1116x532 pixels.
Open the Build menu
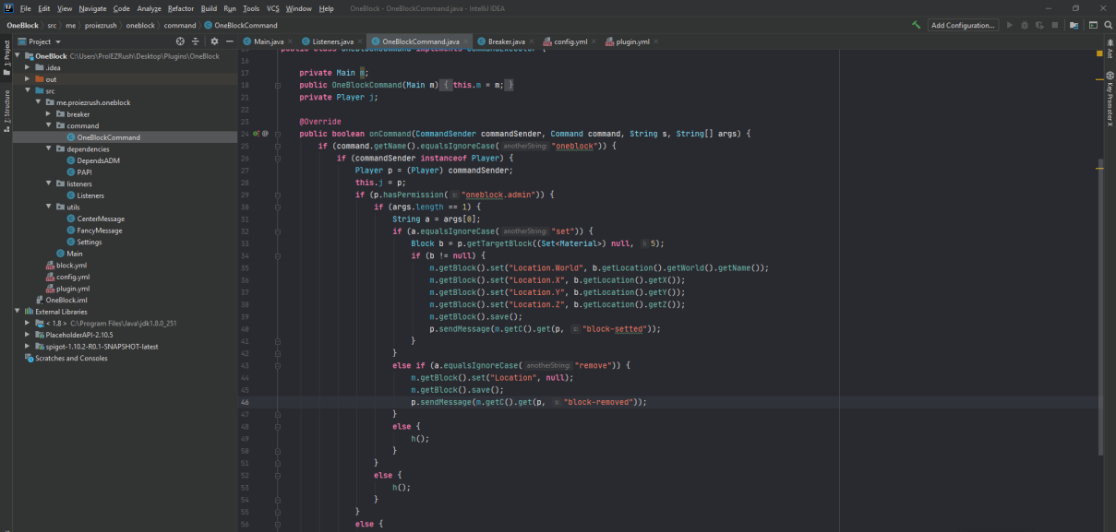coord(209,8)
